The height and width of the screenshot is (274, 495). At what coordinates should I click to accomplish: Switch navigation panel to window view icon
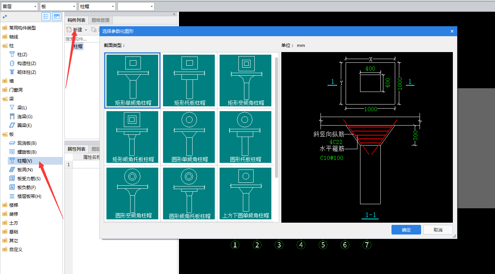57,17
